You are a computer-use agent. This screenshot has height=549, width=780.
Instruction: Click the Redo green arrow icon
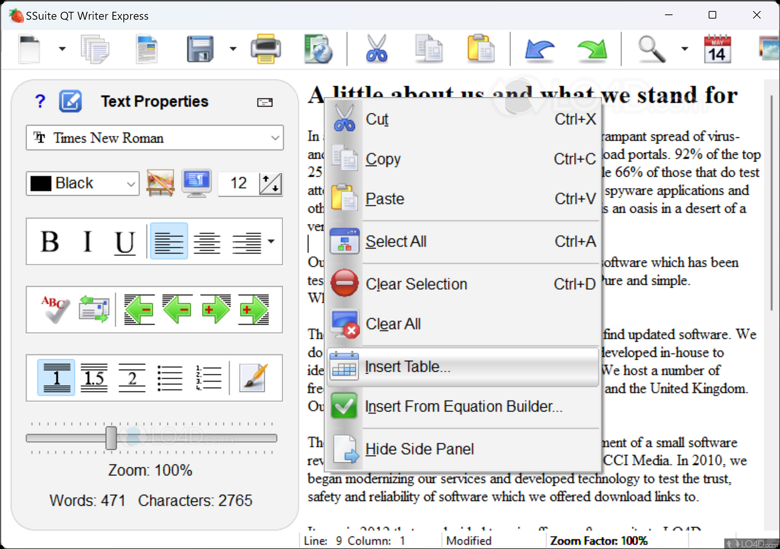click(x=592, y=49)
